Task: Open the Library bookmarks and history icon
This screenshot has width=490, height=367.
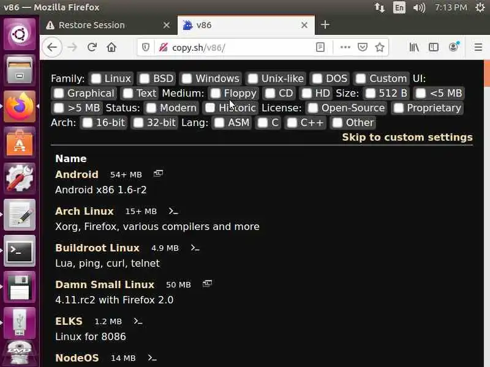Action: tap(414, 48)
